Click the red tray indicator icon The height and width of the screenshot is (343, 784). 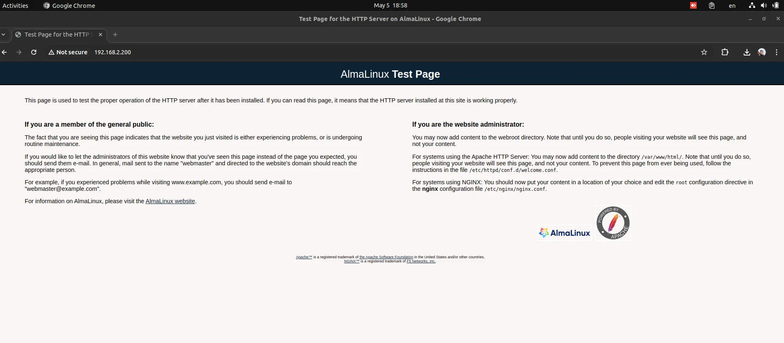coord(693,5)
